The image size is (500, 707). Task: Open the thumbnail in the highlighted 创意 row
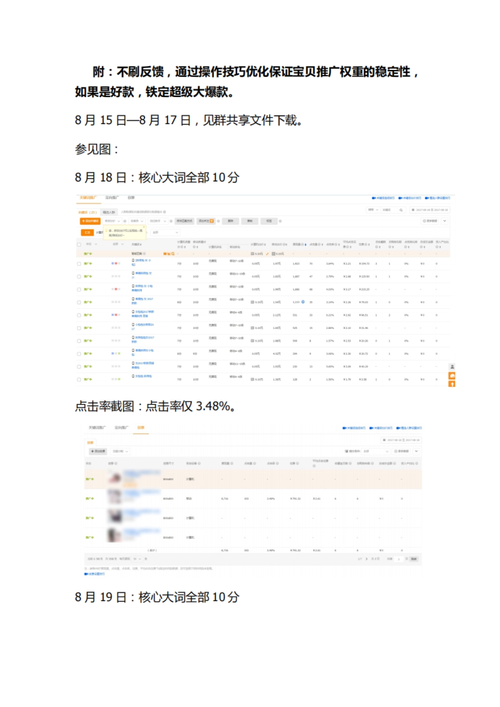[115, 478]
